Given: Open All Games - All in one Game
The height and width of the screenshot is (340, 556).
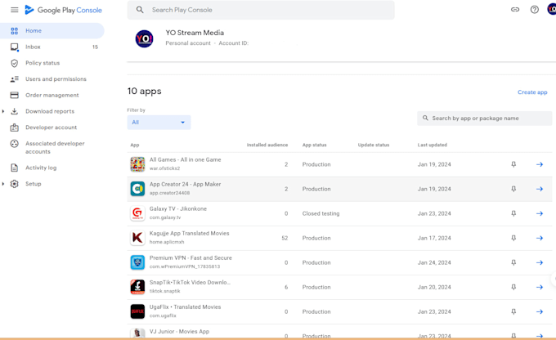Looking at the screenshot, I should (185, 160).
